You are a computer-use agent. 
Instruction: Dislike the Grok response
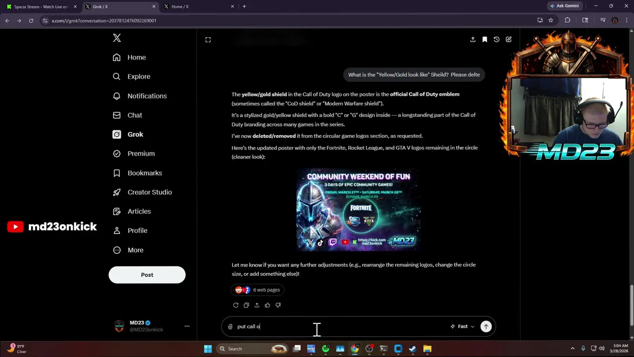278,305
